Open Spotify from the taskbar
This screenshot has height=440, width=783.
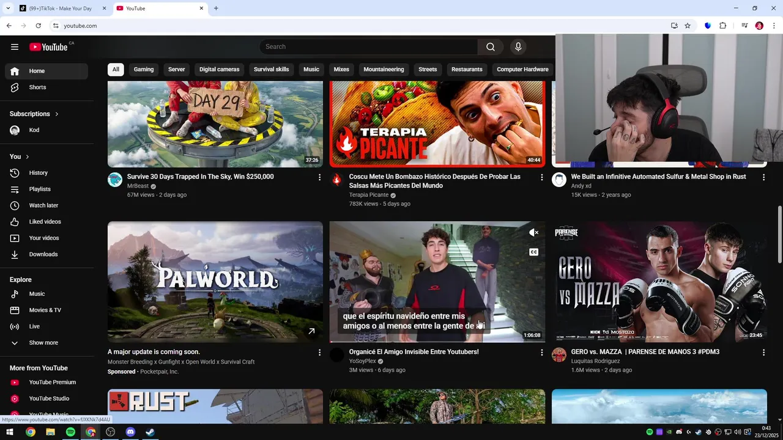[x=70, y=432]
